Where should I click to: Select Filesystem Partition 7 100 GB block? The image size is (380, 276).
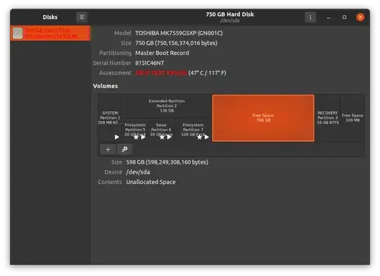193,130
